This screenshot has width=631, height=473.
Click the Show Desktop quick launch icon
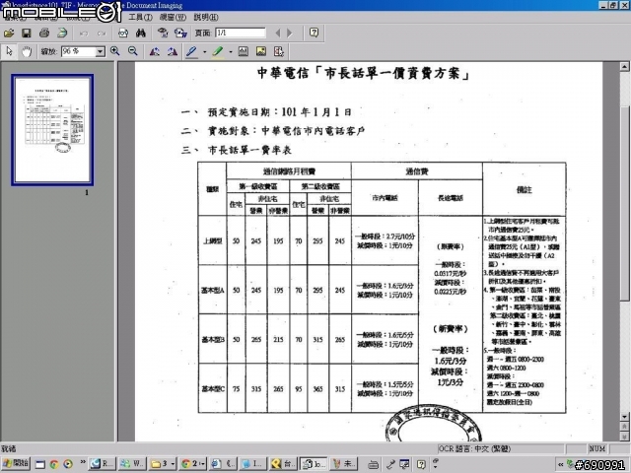[40, 464]
